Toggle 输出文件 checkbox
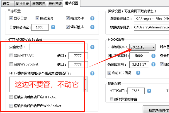 (x=68, y=18)
